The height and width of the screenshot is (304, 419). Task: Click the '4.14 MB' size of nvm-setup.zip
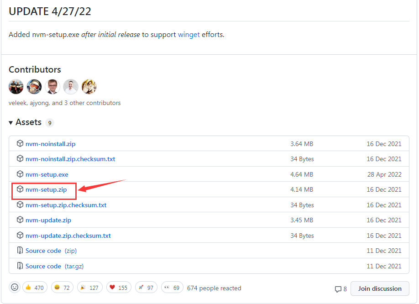tap(302, 189)
